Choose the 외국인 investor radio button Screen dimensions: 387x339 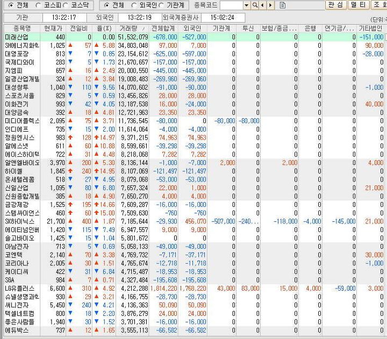(134, 5)
